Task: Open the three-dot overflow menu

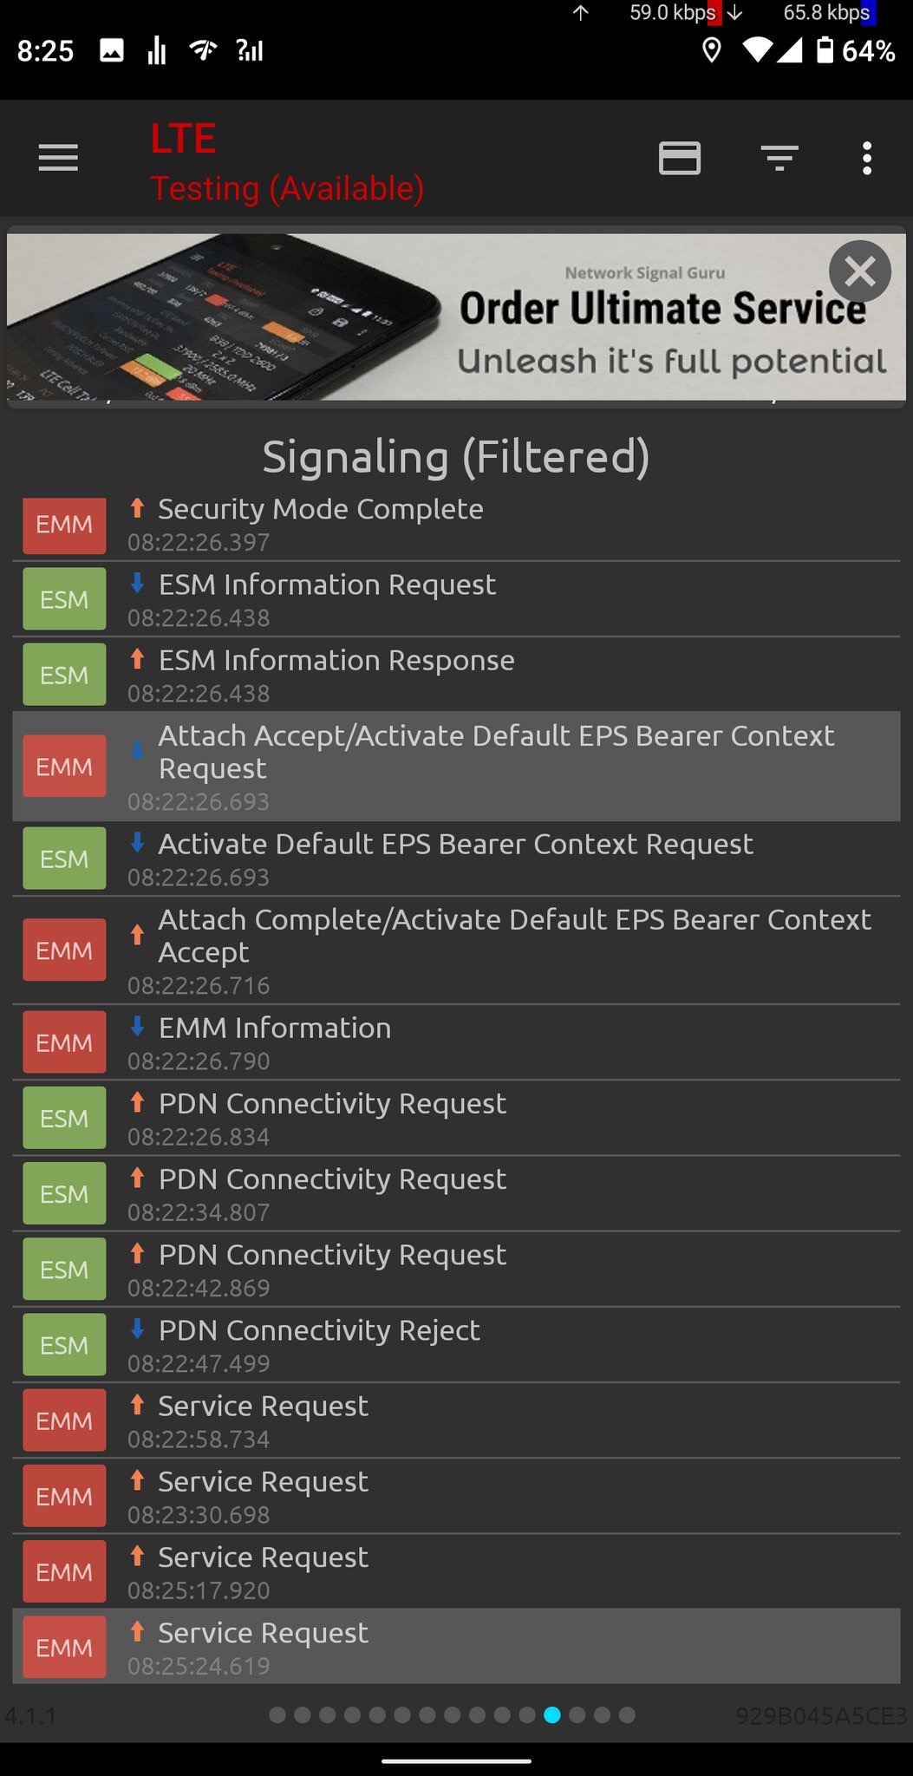Action: point(866,158)
